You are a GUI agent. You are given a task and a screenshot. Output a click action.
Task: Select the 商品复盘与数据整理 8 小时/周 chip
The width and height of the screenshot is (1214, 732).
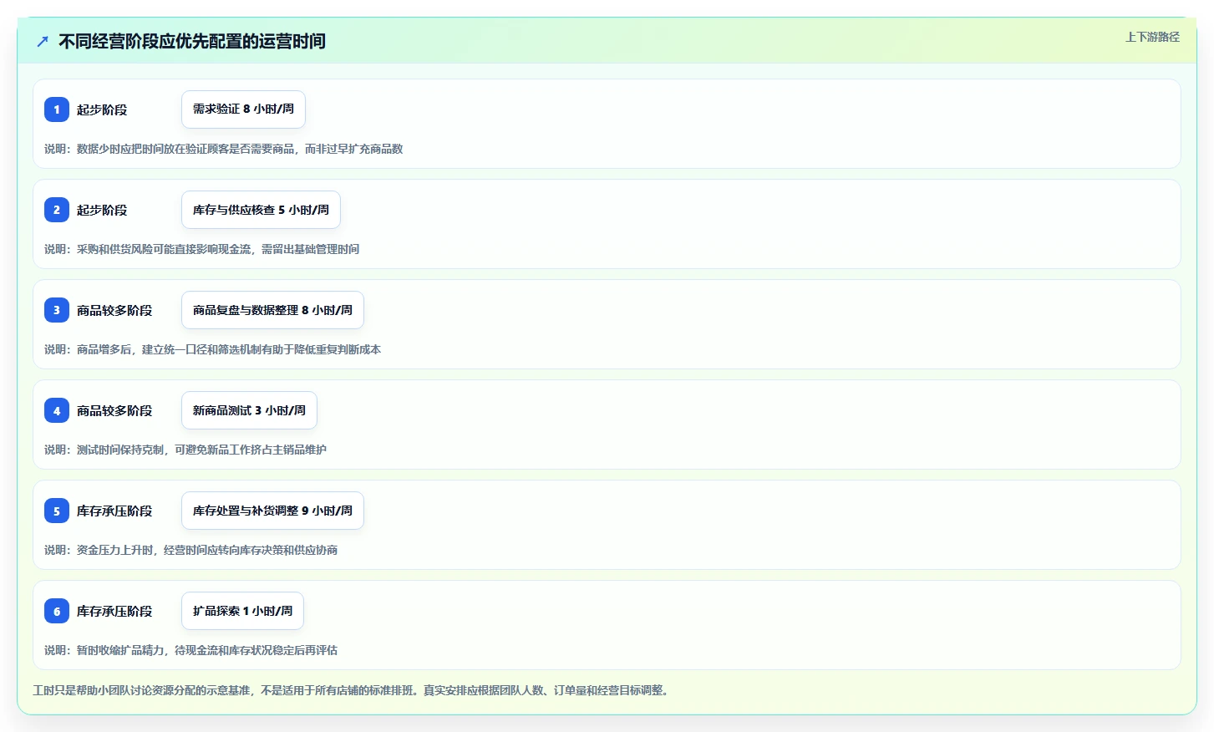point(272,310)
